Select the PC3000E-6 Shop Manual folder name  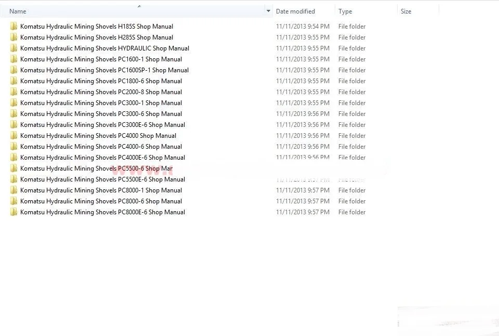[103, 125]
